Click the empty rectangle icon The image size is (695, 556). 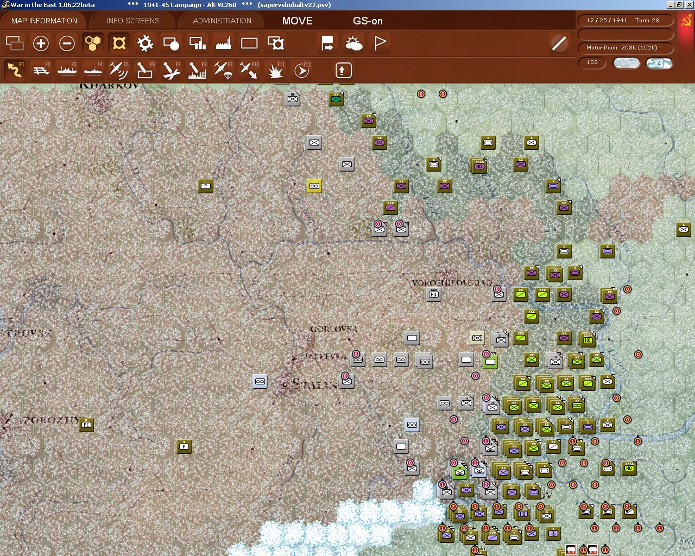coord(249,43)
